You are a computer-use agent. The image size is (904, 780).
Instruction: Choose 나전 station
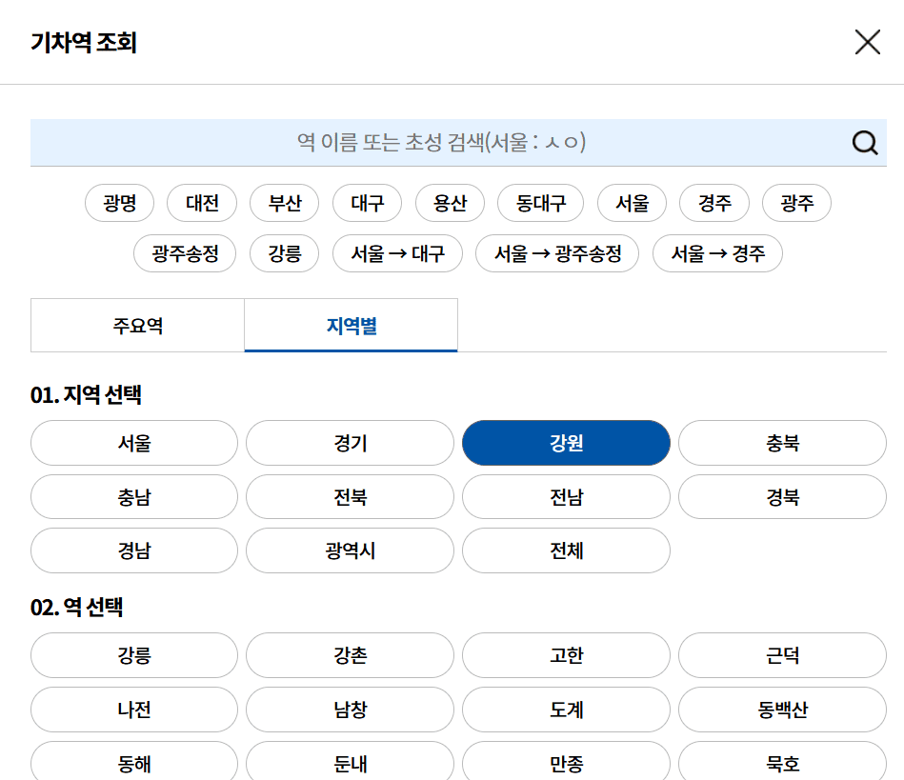coord(134,710)
